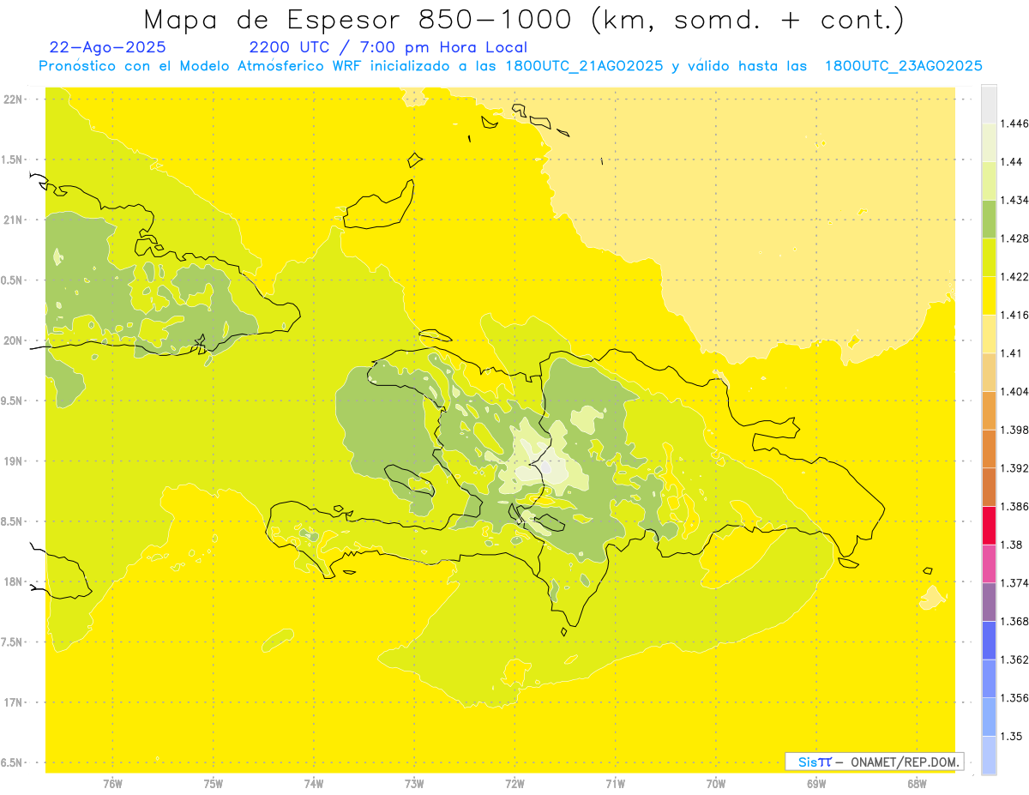1029x795 pixels.
Task: Click the latitude label "20N"
Action: 13,340
